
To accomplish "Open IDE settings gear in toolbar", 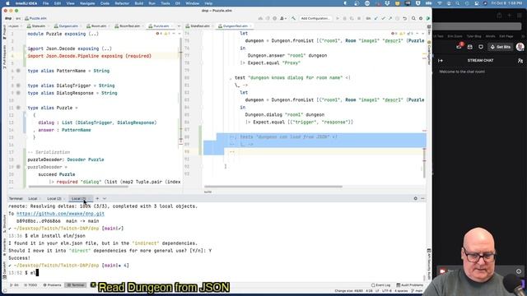I will click(x=421, y=18).
